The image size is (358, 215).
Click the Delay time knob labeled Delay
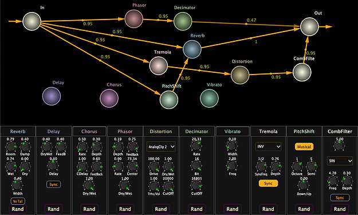[x=53, y=166]
